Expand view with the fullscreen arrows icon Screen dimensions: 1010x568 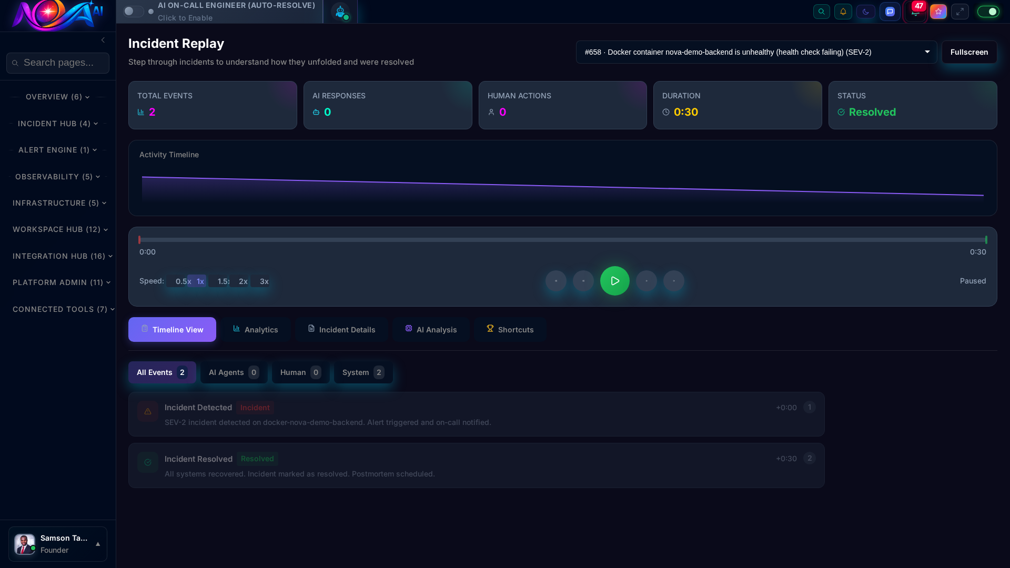961,11
